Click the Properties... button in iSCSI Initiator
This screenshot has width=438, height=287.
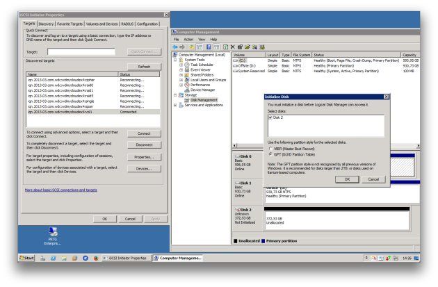144,157
